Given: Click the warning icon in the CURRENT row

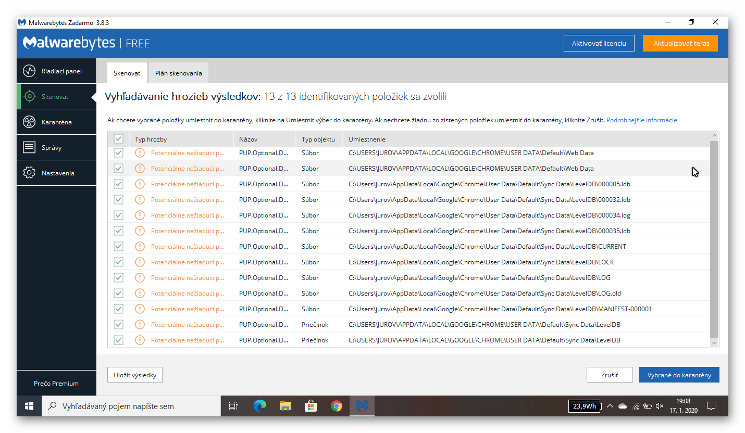Looking at the screenshot, I should 140,246.
